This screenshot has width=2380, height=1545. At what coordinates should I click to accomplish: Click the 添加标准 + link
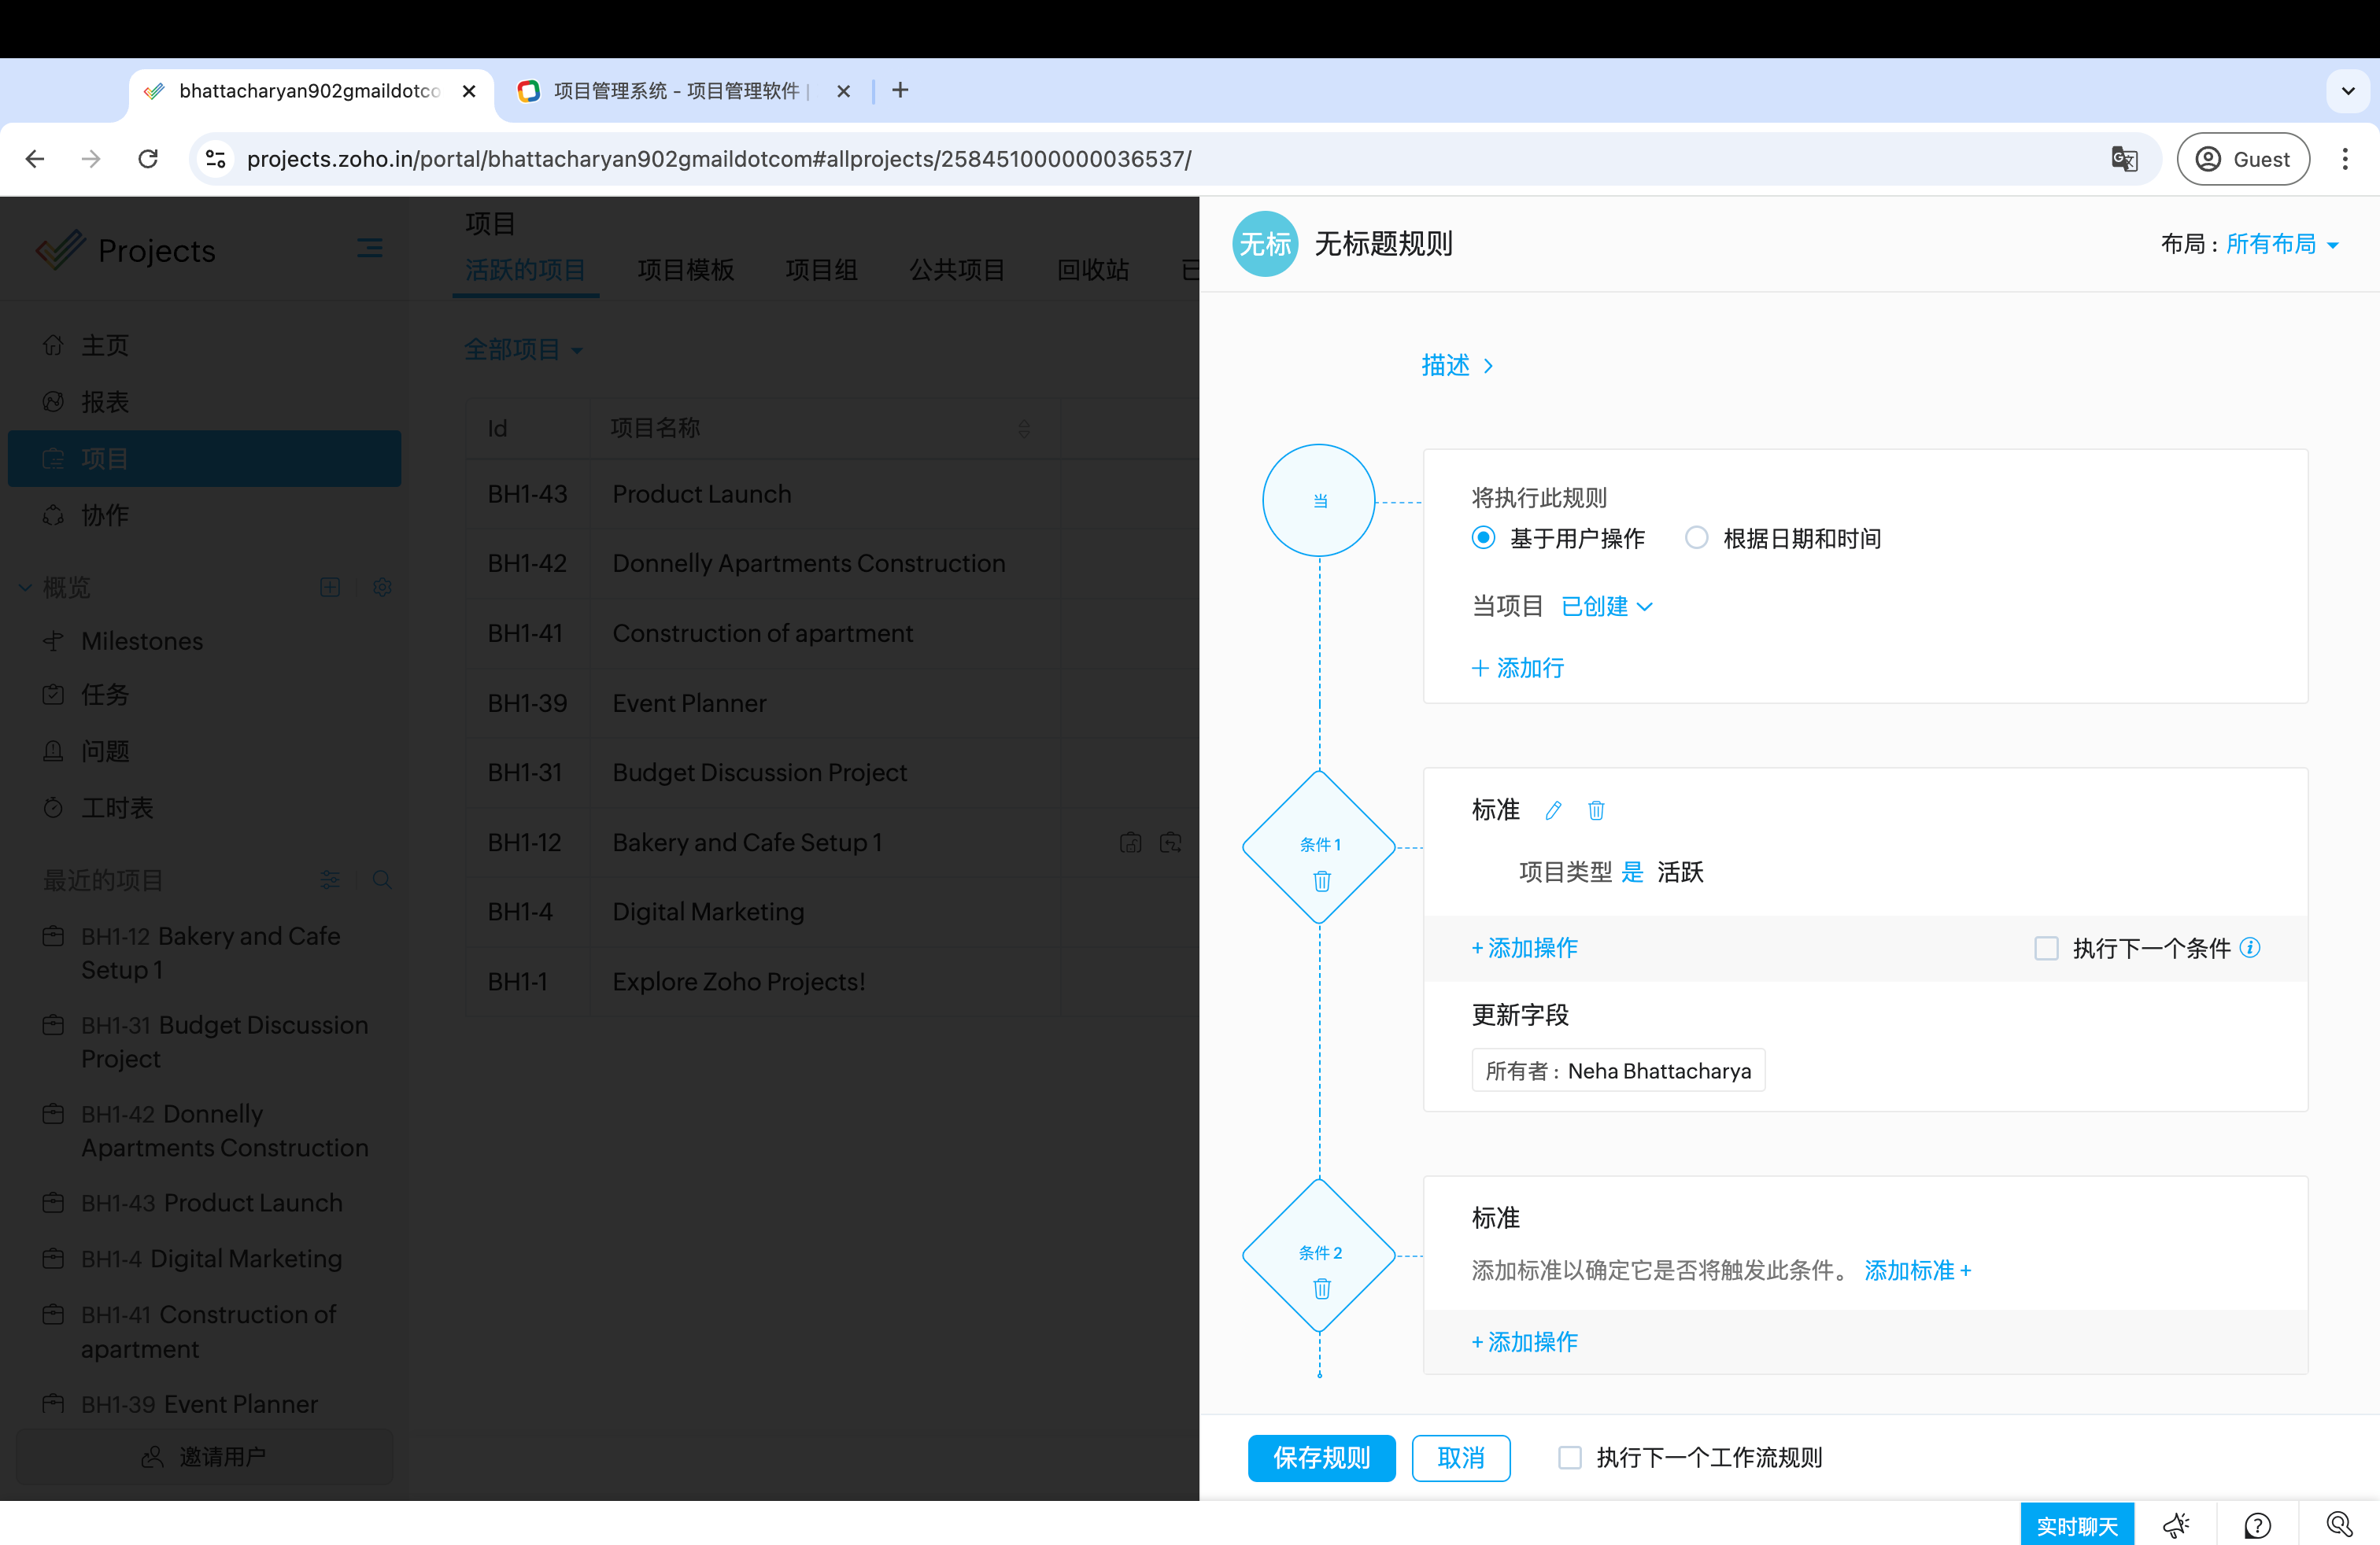click(1917, 1270)
